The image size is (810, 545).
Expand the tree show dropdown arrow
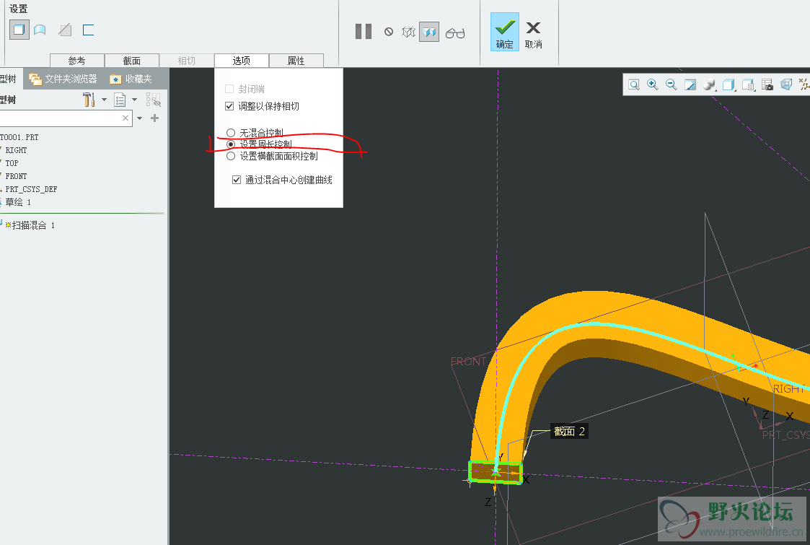[x=134, y=100]
